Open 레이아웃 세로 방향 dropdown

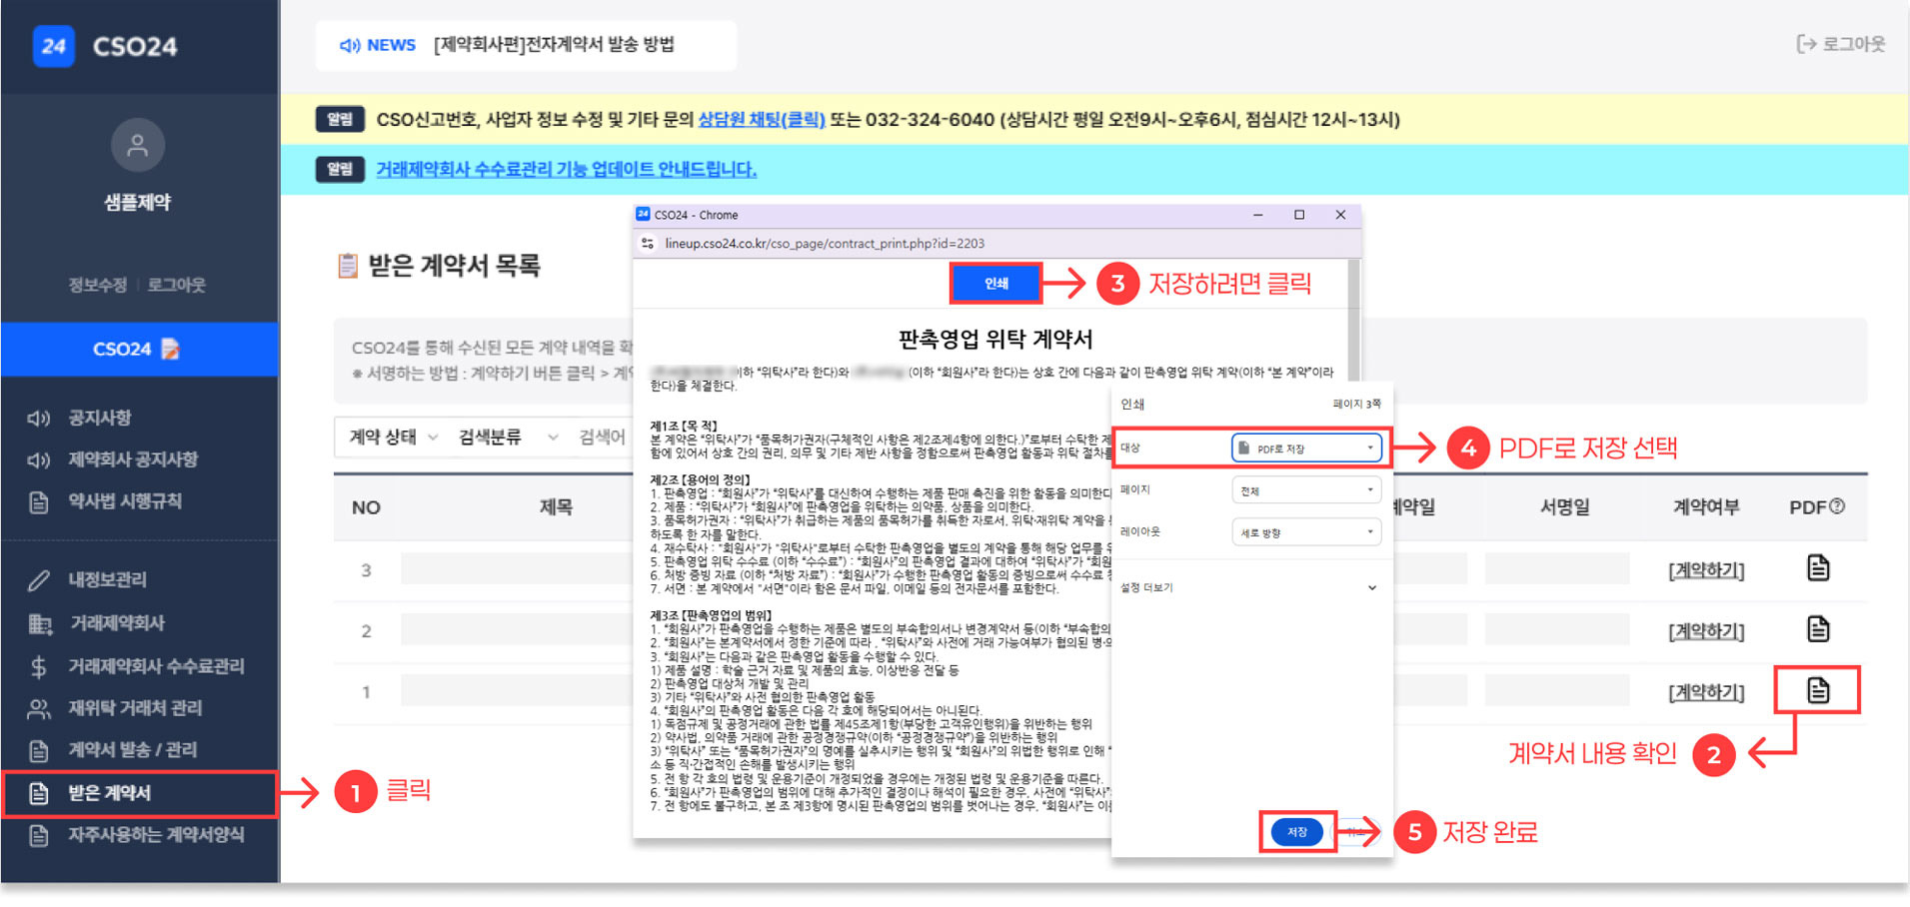click(x=1305, y=532)
